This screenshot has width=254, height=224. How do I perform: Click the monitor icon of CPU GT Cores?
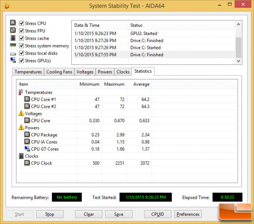click(27, 149)
